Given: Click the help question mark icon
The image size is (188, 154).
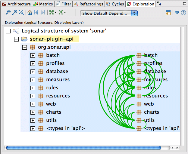Looking at the screenshot, I should pyautogui.click(x=183, y=13).
